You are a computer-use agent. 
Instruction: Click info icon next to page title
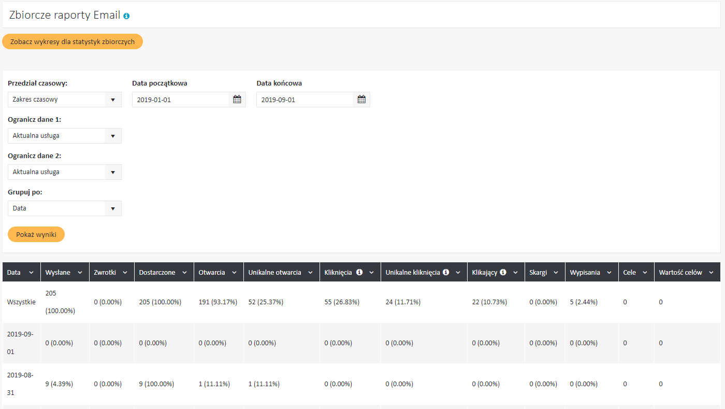coord(126,16)
